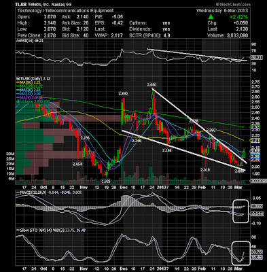Select the green MA(200) legend entry
This screenshot has width=267, height=272.
tap(29, 86)
